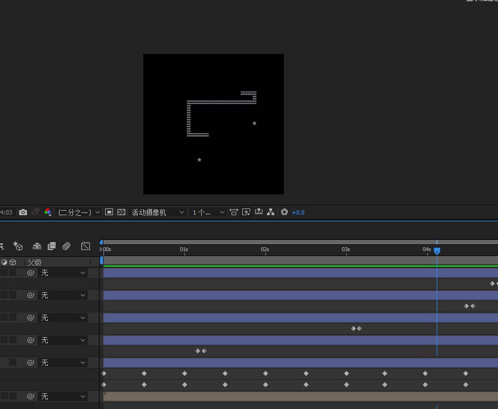498x409 pixels.
Task: Click the 03s mark on the time ruler
Action: pos(346,249)
